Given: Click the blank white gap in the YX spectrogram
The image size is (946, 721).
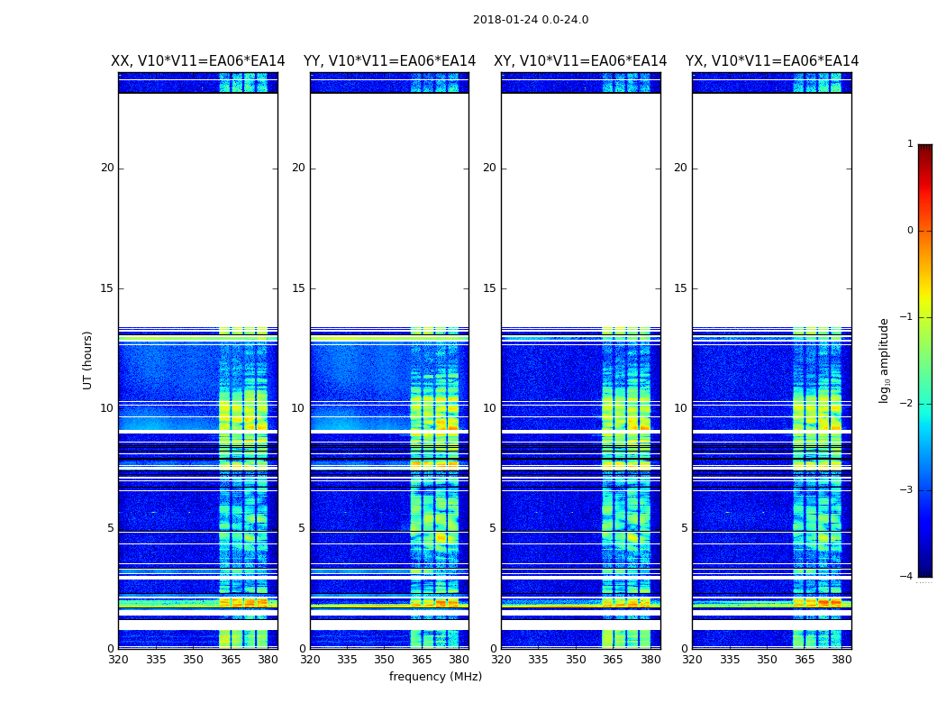Looking at the screenshot, I should point(771,209).
